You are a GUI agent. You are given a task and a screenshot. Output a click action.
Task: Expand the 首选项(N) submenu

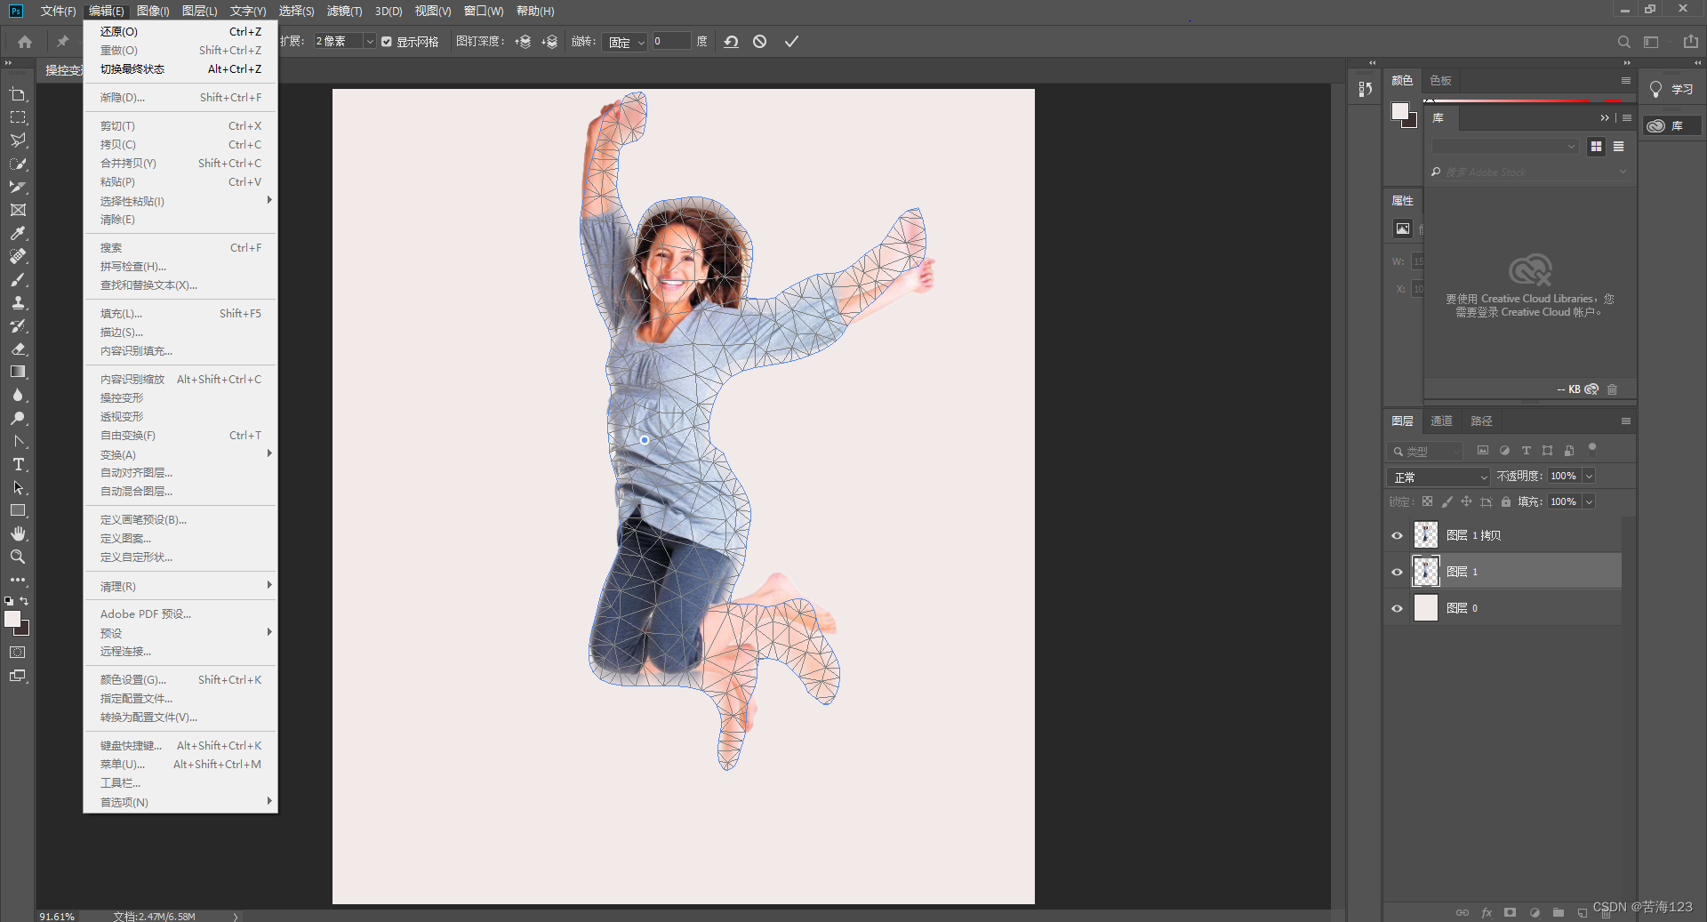(180, 802)
